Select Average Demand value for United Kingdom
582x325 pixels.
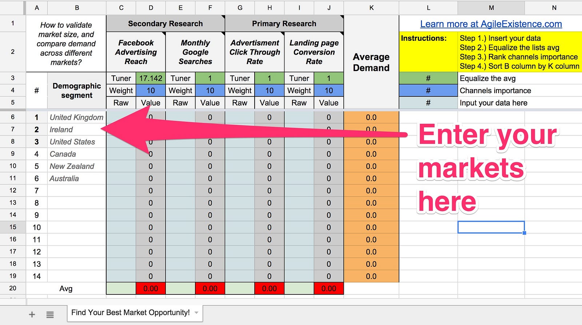pos(371,117)
